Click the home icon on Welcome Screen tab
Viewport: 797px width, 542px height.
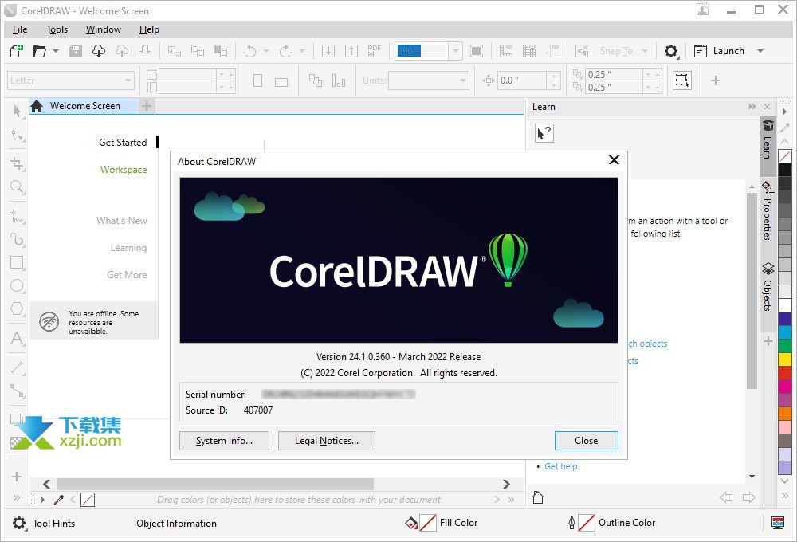point(37,106)
